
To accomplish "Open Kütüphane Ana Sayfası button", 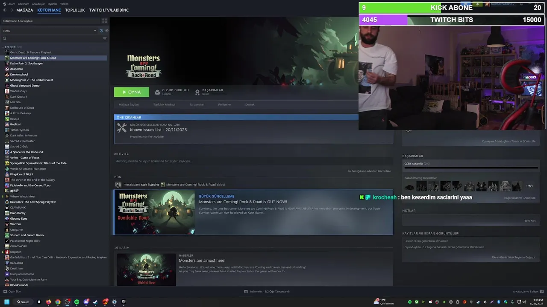I will click(50, 21).
